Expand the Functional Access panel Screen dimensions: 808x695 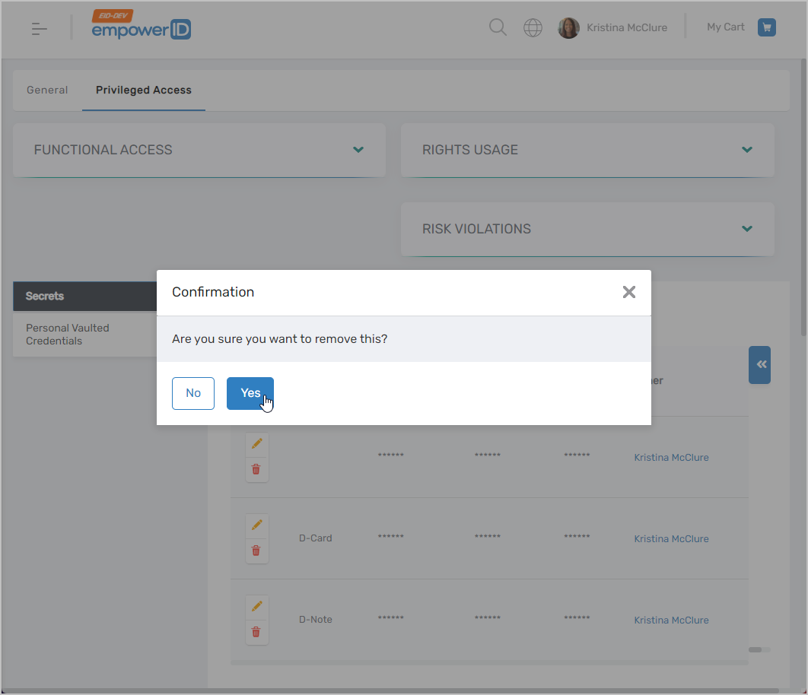[358, 150]
